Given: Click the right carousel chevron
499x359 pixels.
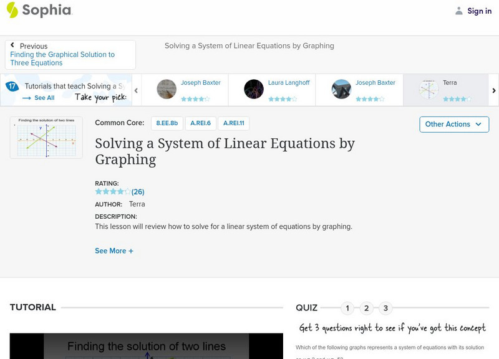Looking at the screenshot, I should point(493,90).
